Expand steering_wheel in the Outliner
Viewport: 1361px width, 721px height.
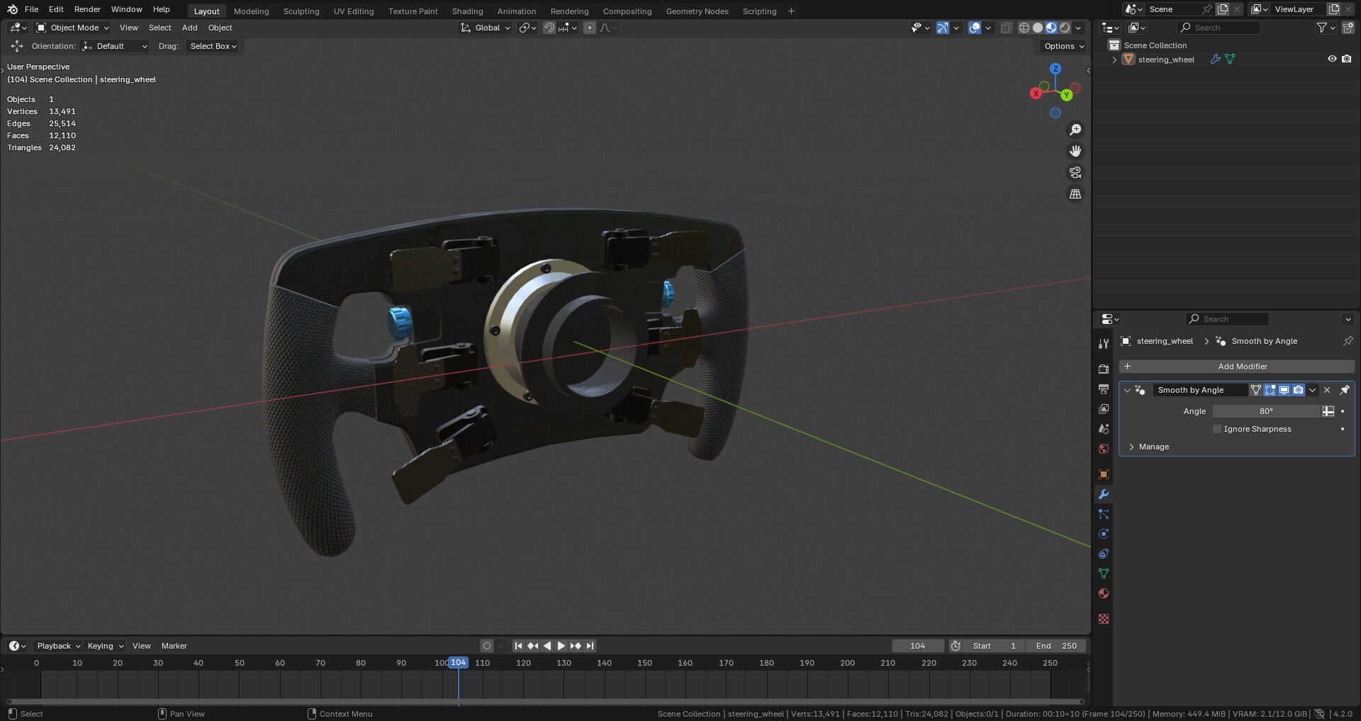click(1114, 60)
